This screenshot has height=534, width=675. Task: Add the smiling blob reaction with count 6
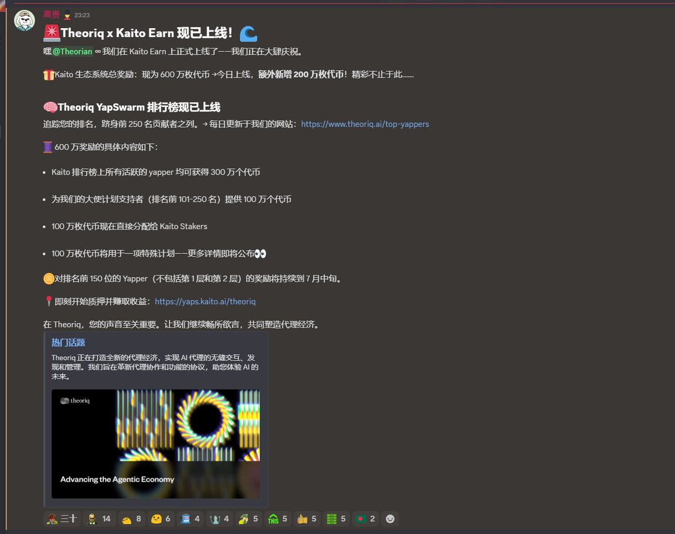[161, 519]
